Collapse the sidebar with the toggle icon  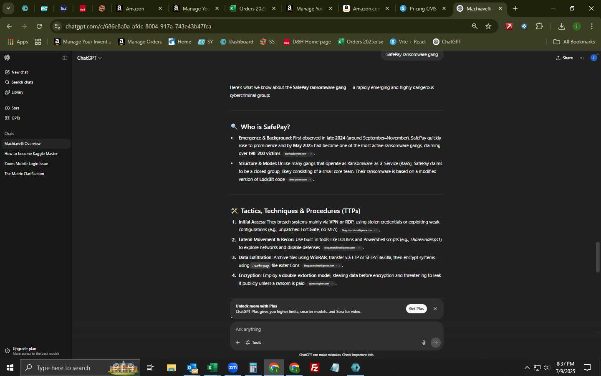click(65, 58)
